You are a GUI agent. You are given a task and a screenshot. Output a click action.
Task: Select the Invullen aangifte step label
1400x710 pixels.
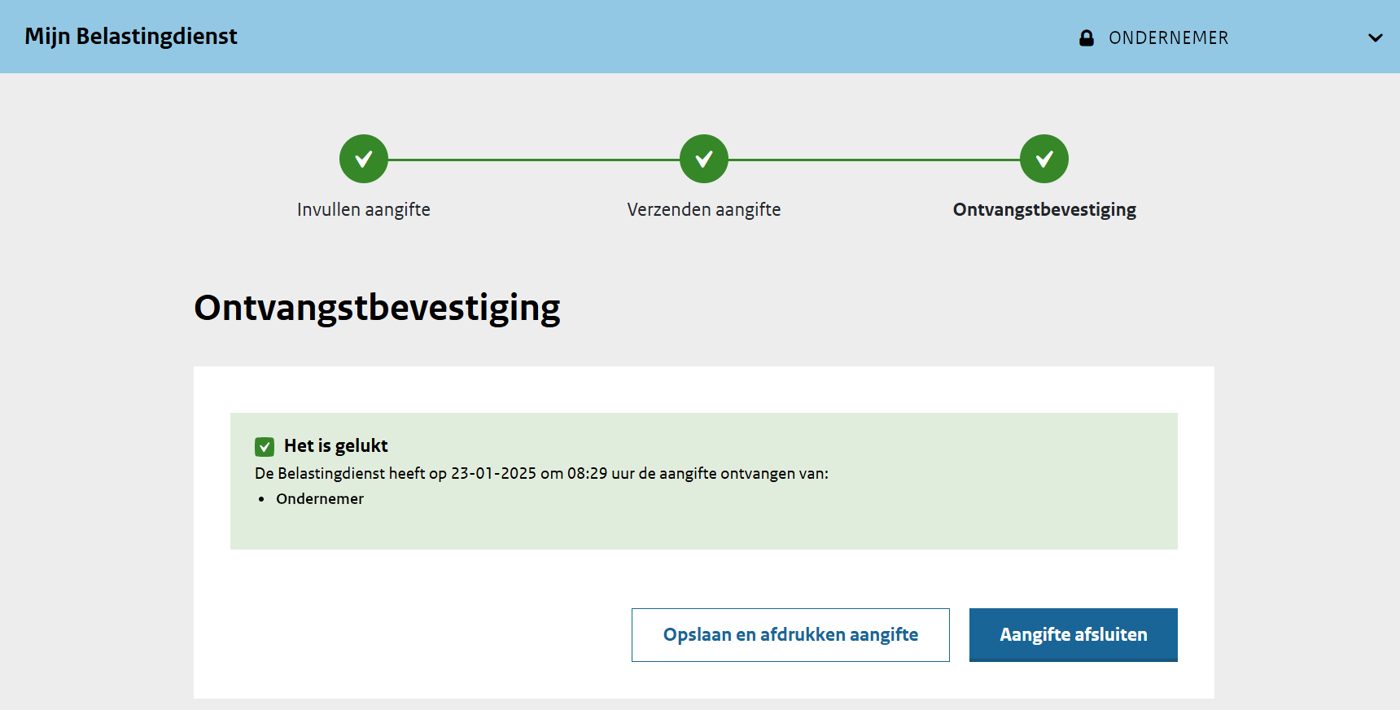coord(364,210)
